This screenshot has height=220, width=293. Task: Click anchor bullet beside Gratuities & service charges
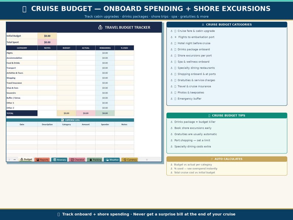point(172,80)
